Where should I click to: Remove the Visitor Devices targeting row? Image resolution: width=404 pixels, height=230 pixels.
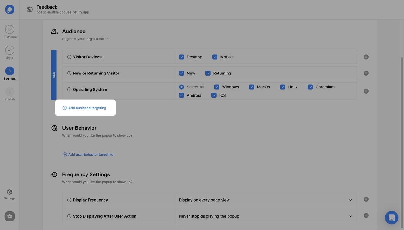[366, 57]
